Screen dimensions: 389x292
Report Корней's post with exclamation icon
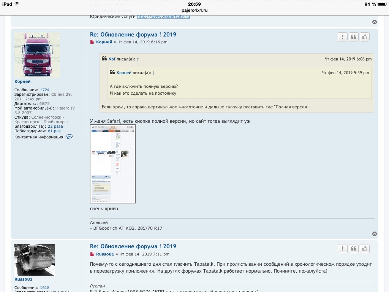[x=343, y=37]
